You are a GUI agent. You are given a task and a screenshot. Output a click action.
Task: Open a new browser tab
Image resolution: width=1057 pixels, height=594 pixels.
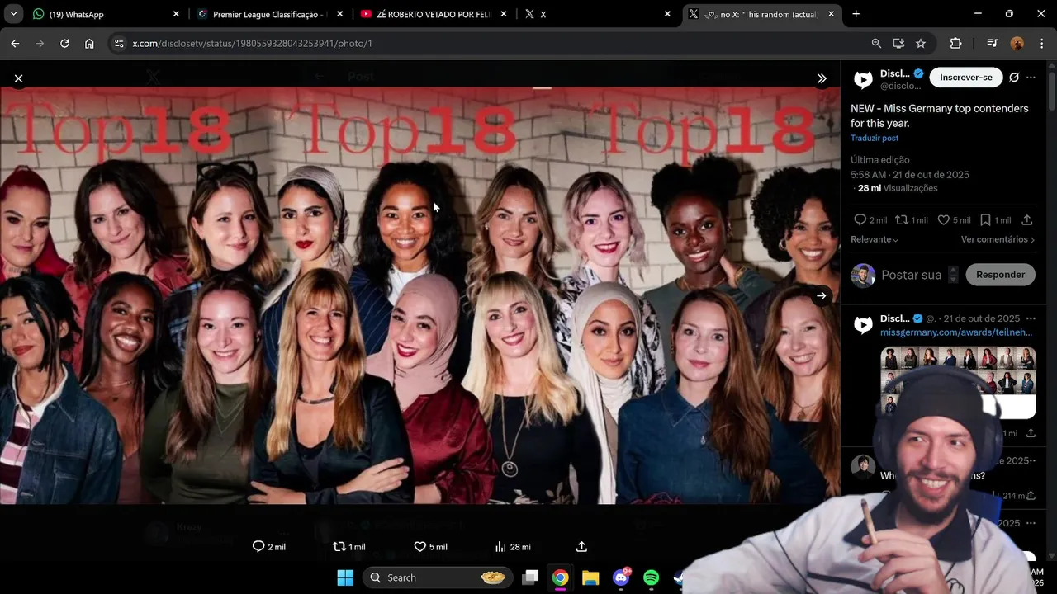856,14
